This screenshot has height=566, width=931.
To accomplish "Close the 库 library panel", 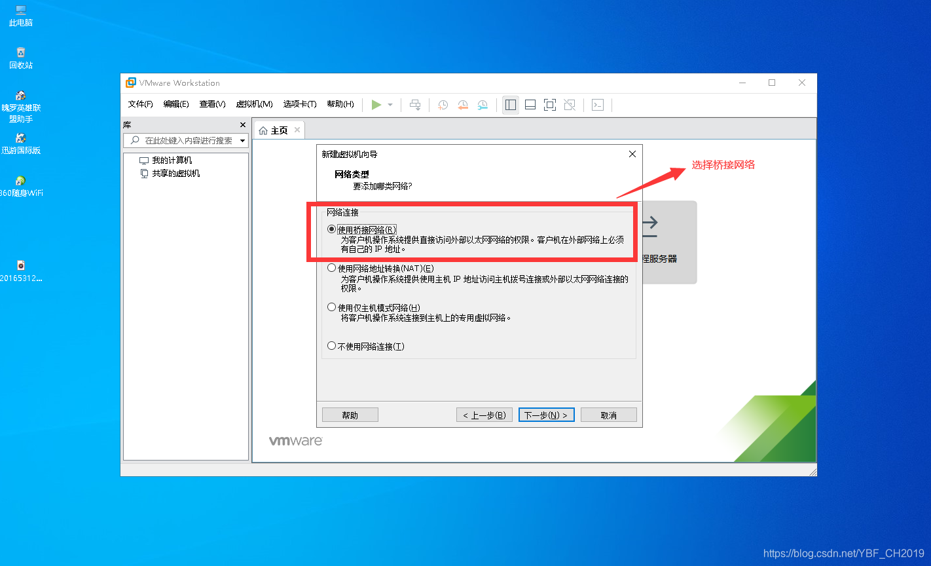I will tap(243, 124).
